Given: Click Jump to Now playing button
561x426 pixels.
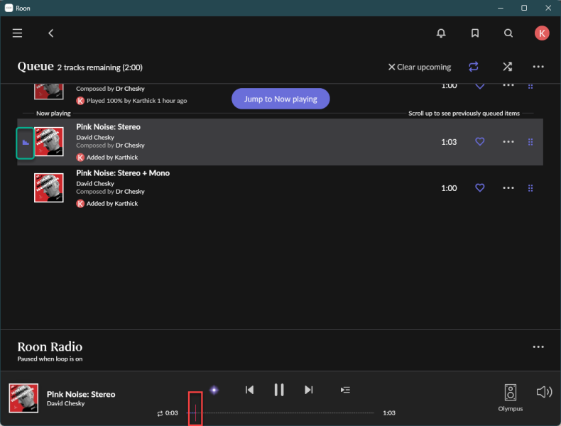Looking at the screenshot, I should [280, 99].
